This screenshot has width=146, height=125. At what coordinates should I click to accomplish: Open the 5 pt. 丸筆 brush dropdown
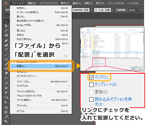click(113, 10)
